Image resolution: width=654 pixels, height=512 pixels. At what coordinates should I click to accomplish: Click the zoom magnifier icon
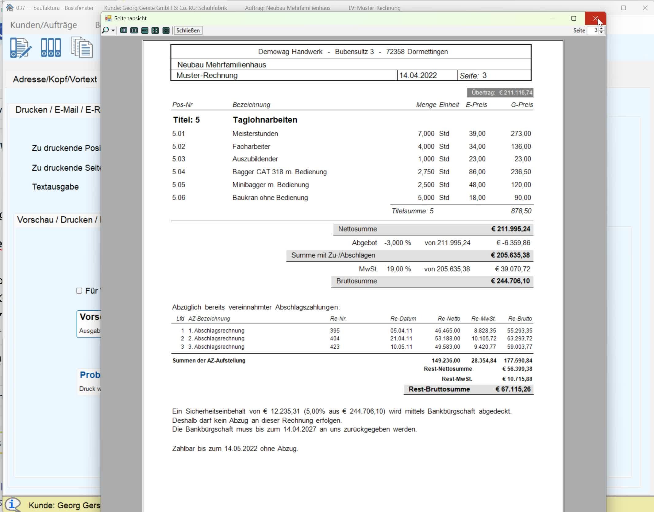tap(106, 30)
